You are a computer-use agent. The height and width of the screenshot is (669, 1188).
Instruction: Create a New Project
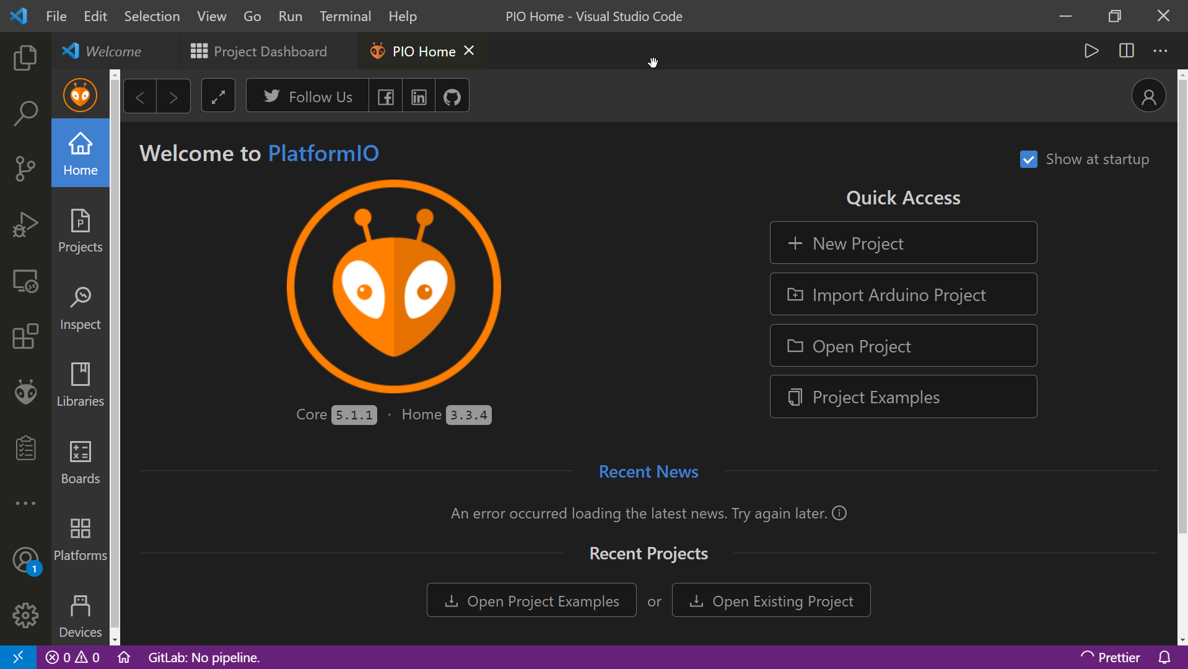click(x=903, y=243)
